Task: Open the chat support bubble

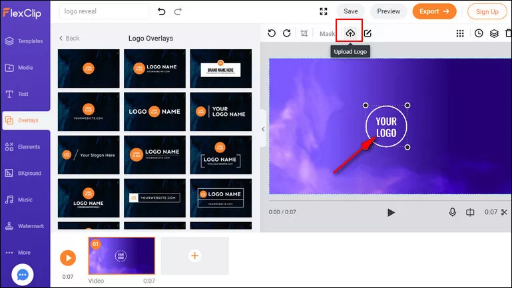Action: point(23,275)
